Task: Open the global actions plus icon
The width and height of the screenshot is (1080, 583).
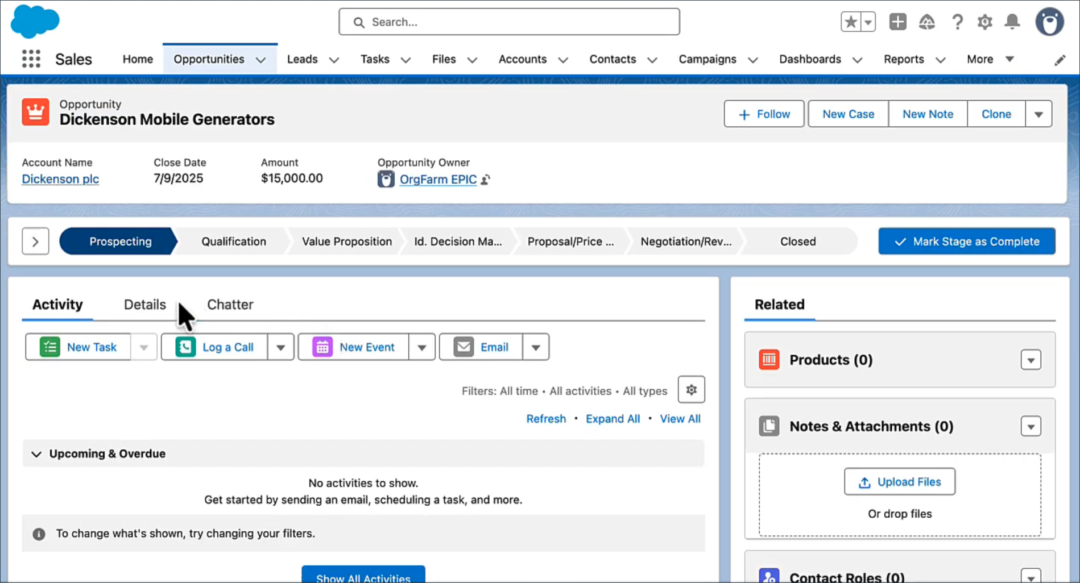Action: (897, 22)
